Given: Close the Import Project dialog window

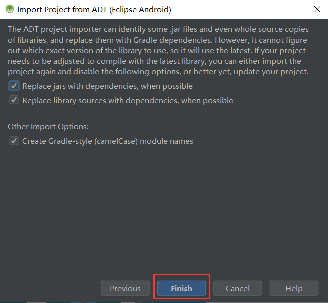Looking at the screenshot, I should [317, 9].
